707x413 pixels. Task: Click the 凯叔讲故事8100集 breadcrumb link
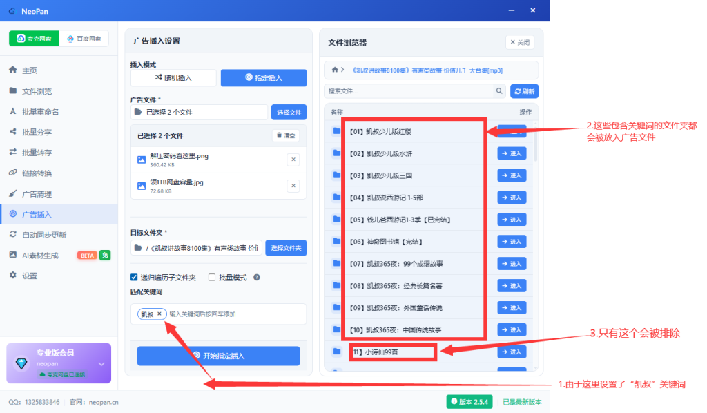point(427,70)
